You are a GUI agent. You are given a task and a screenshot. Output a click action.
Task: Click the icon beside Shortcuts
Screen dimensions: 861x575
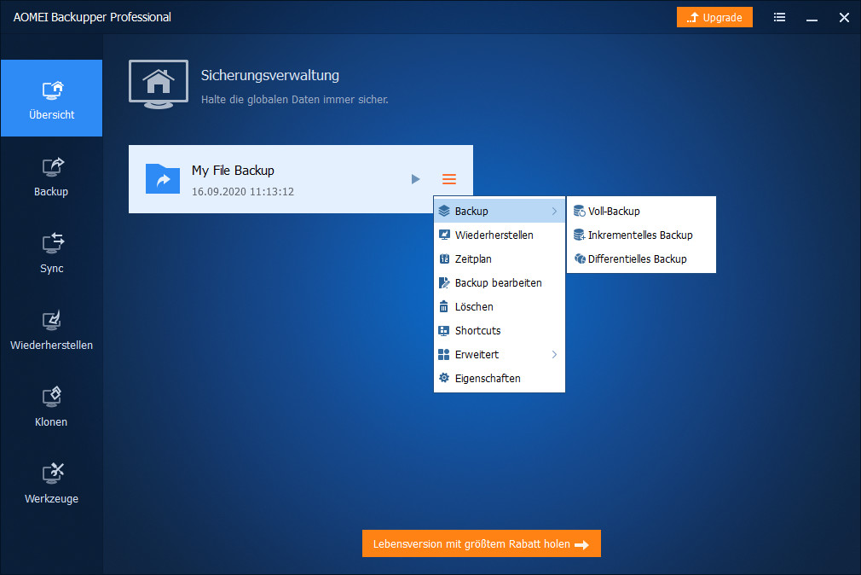coord(443,331)
